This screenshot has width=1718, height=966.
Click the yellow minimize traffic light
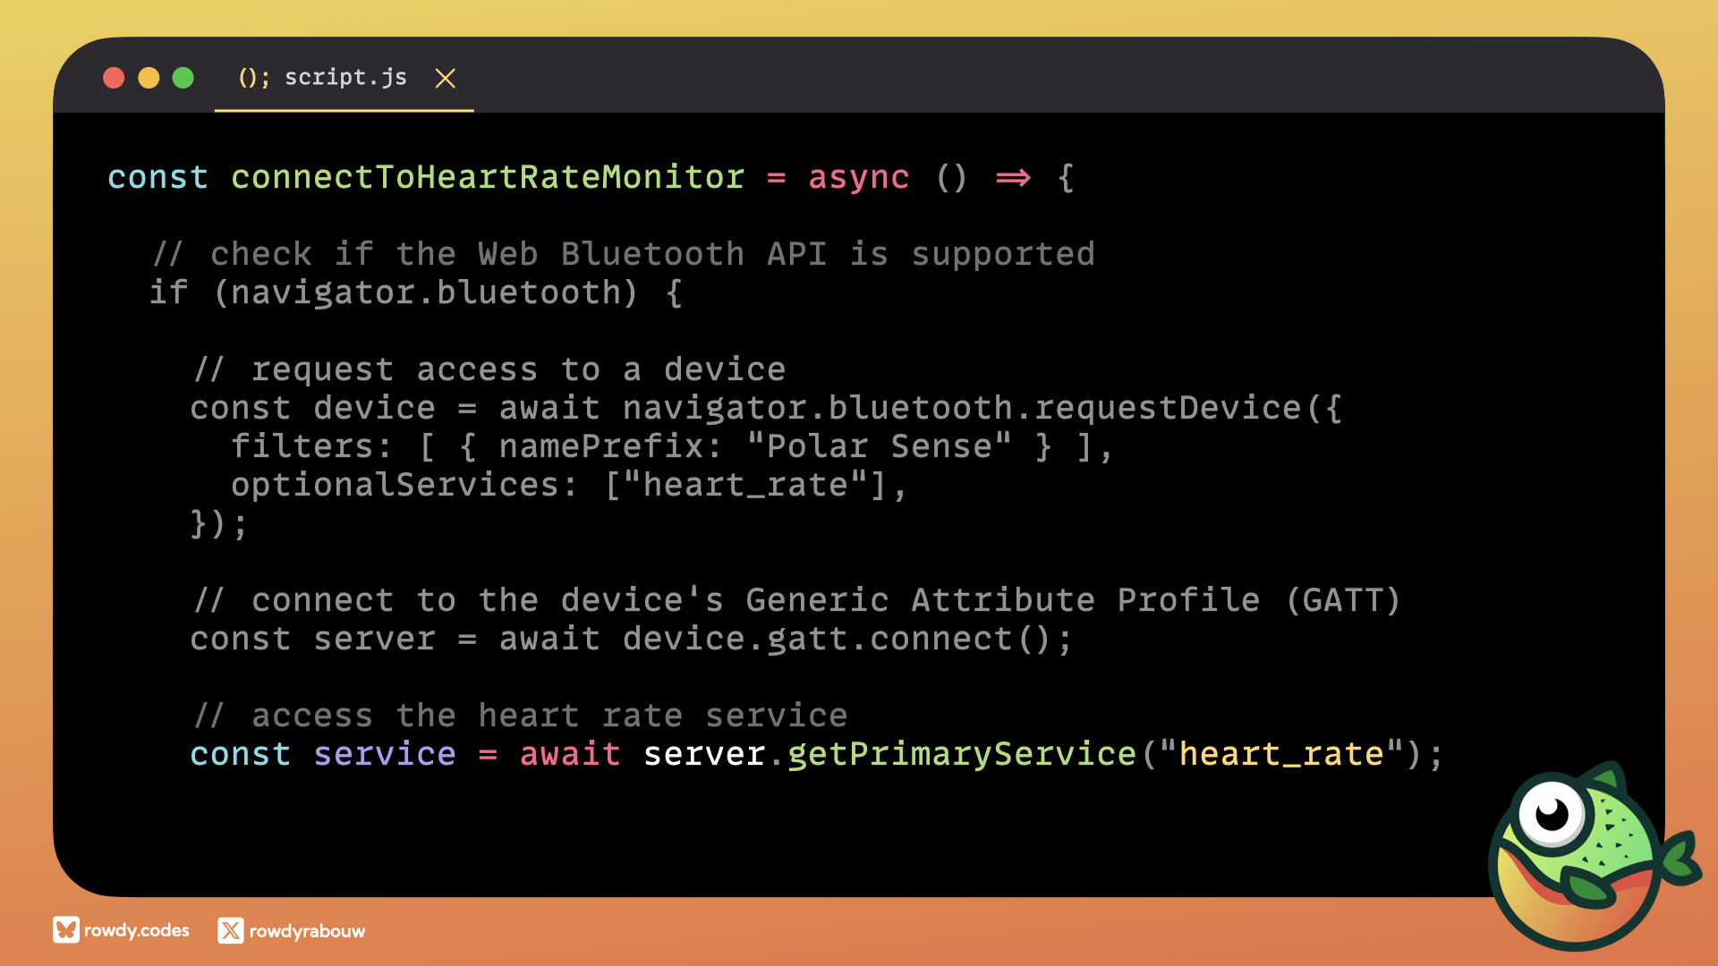149,78
